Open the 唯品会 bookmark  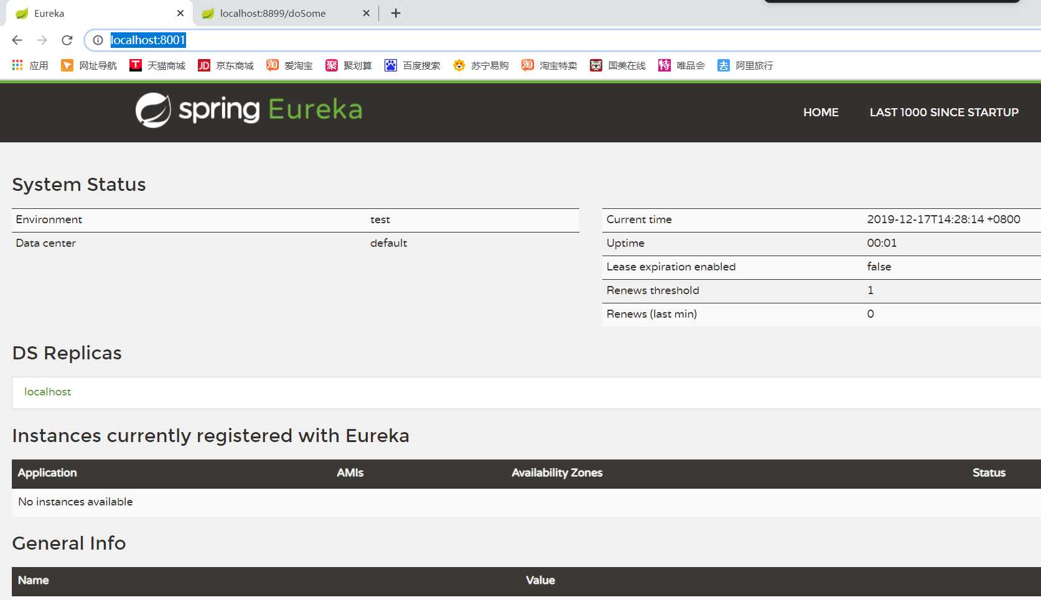click(681, 65)
